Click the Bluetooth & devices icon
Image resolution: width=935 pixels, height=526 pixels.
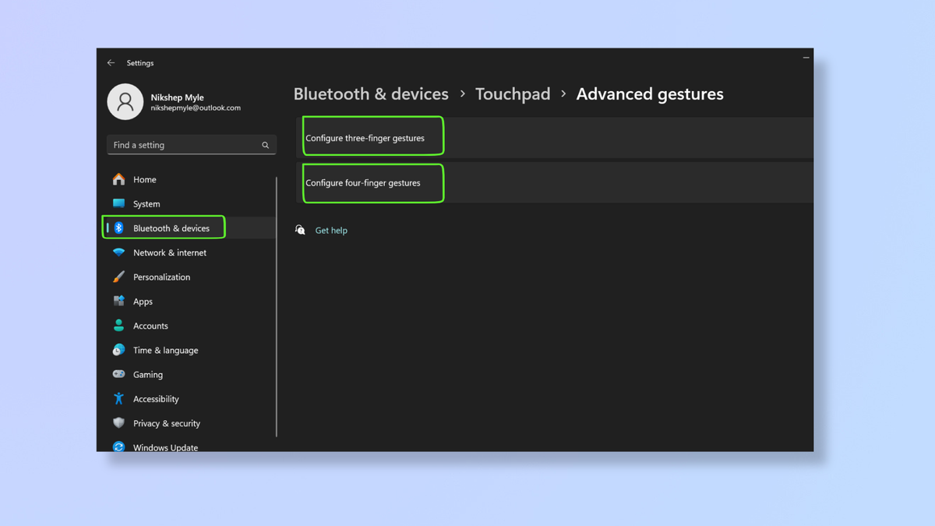click(119, 228)
